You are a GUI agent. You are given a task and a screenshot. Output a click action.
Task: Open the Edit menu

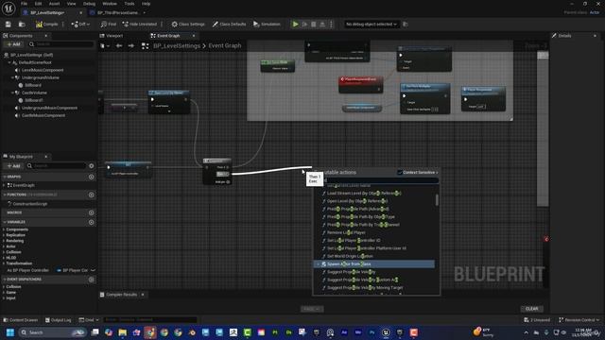click(x=38, y=4)
